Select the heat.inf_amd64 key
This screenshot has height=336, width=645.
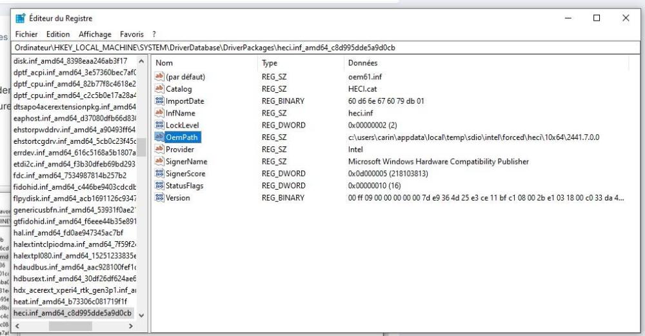pyautogui.click(x=70, y=301)
